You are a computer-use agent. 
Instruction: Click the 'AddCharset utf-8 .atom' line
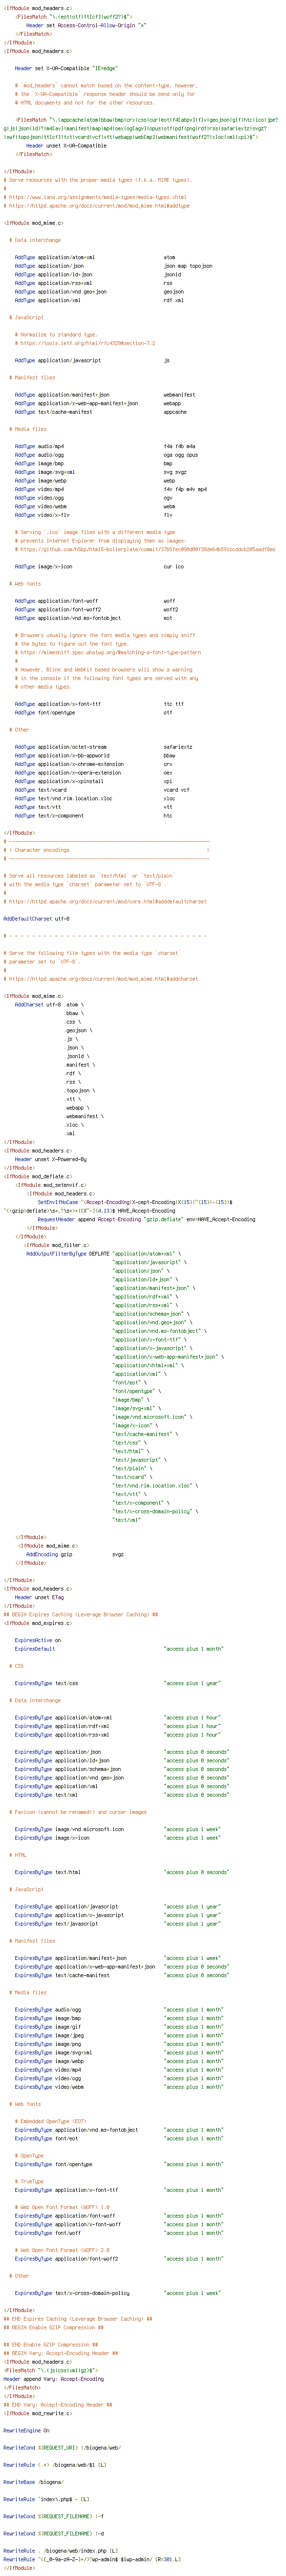[x=50, y=1004]
